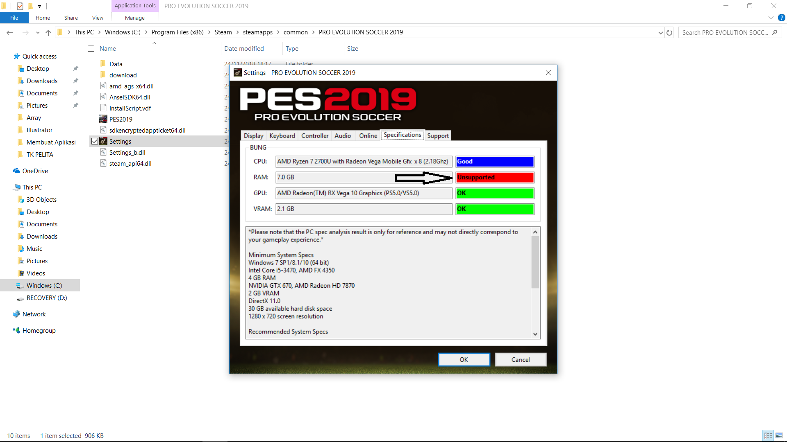
Task: Uncheck the Settings file checkbox
Action: click(x=95, y=141)
